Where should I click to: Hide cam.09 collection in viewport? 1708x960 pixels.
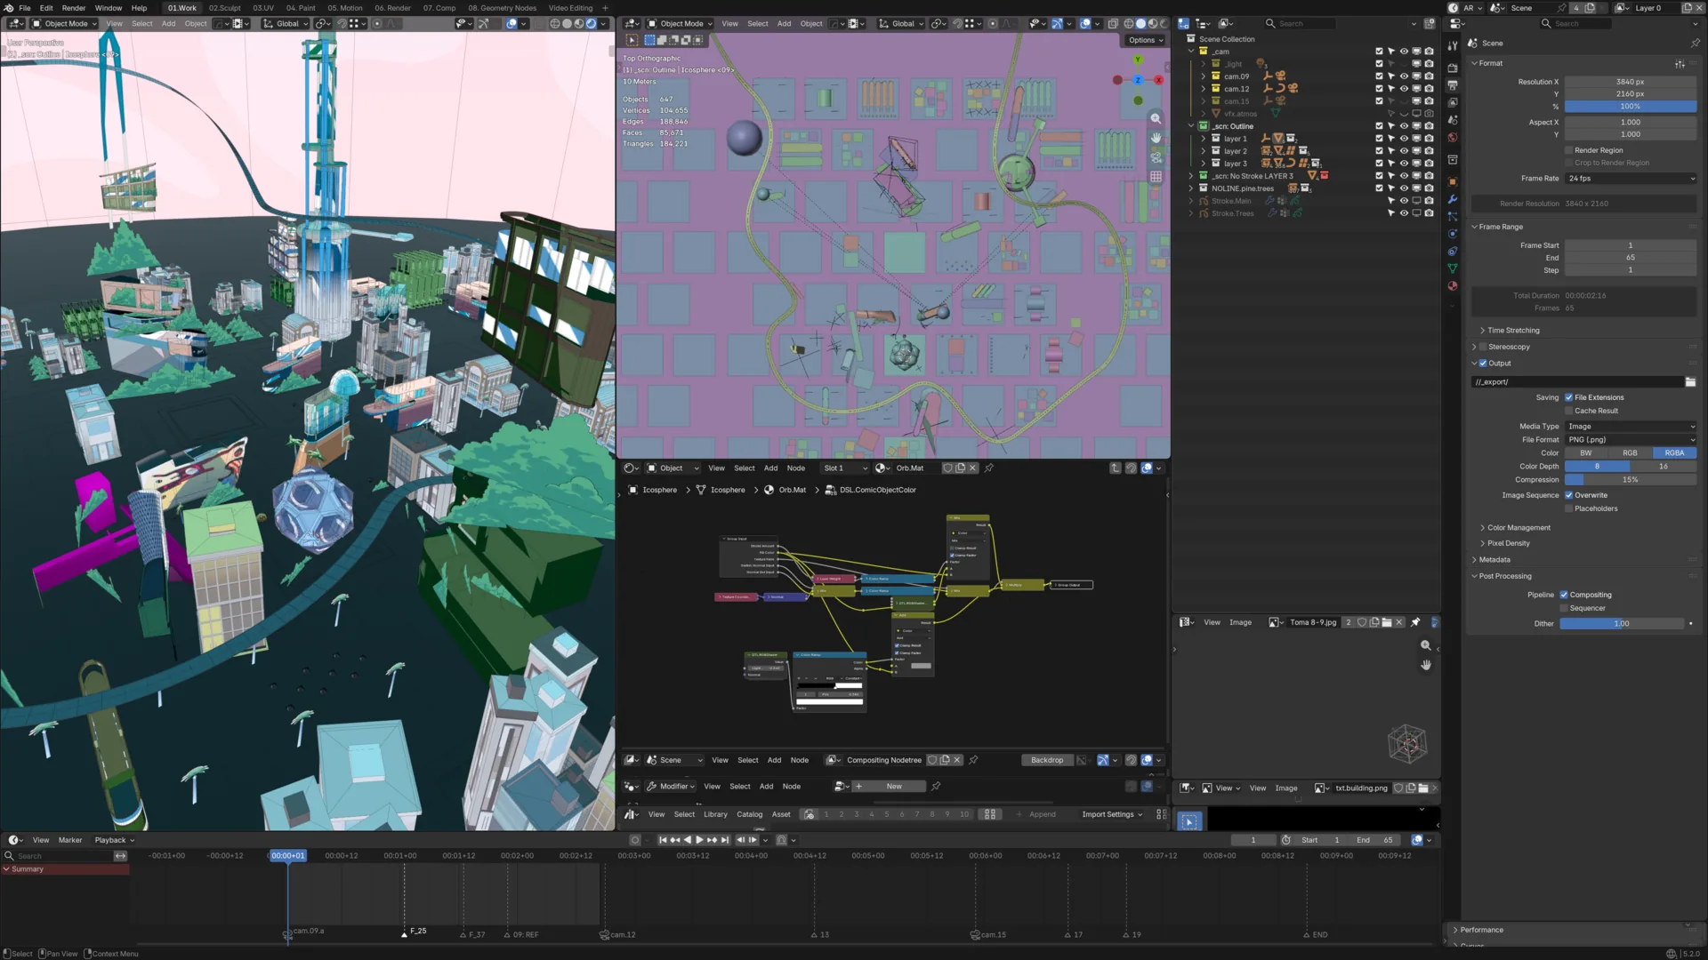1404,76
